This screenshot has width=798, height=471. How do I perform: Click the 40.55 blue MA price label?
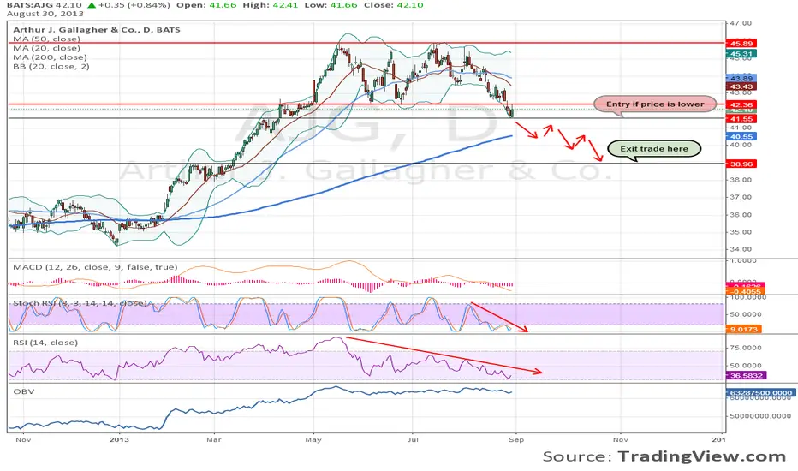click(741, 136)
